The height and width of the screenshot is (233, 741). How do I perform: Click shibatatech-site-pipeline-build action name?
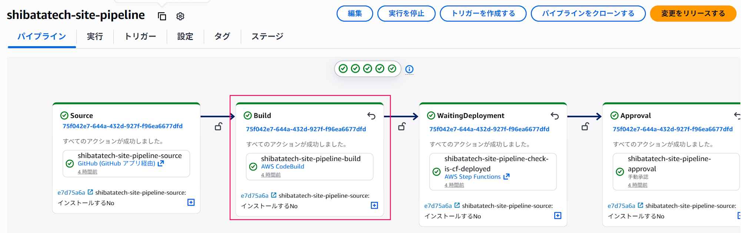311,159
